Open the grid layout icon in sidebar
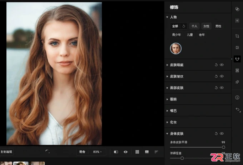Image resolution: width=243 pixels, height=165 pixels. tap(237, 70)
